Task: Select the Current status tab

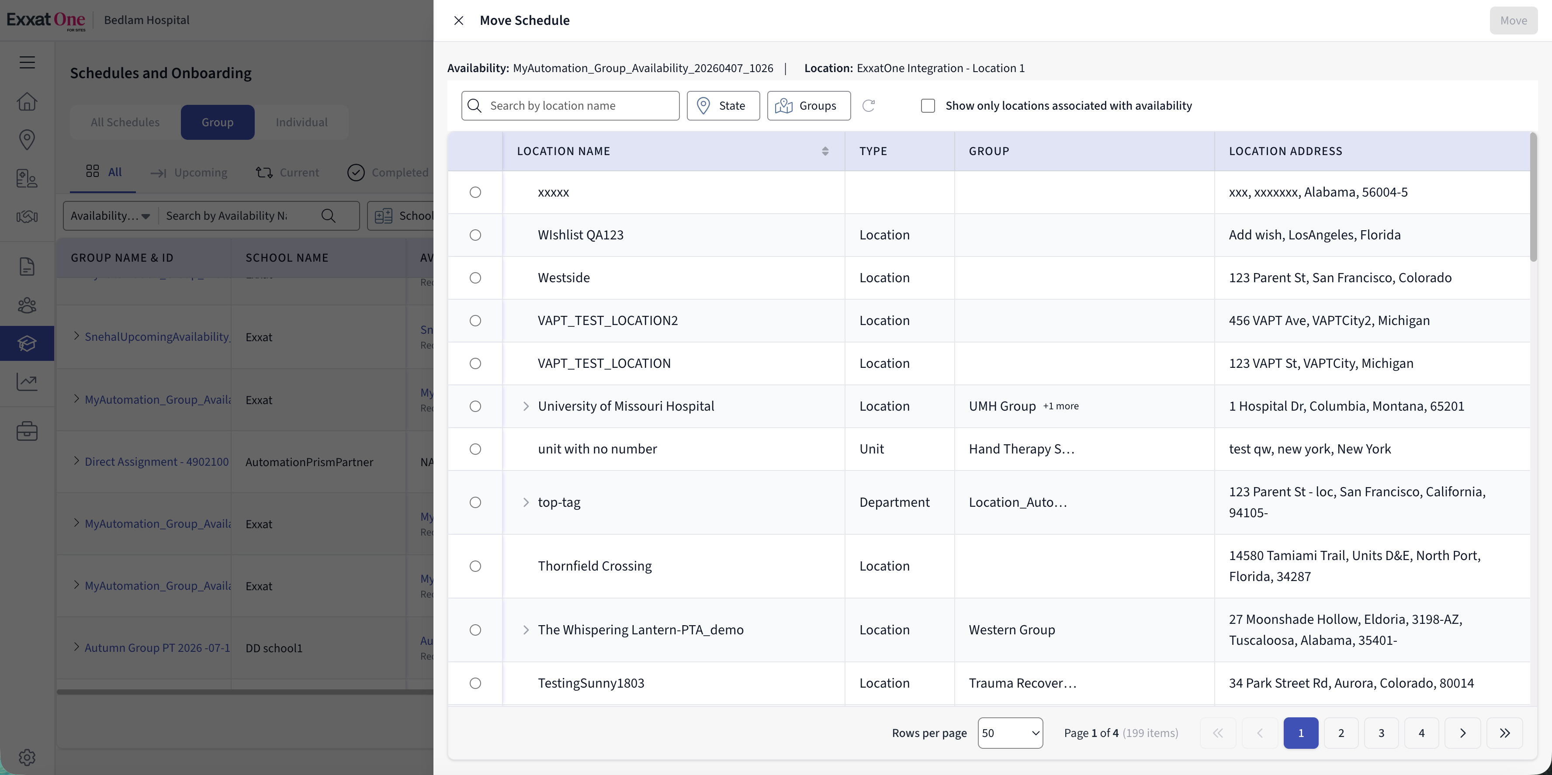Action: coord(288,172)
